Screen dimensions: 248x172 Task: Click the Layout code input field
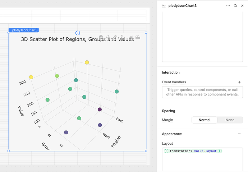(x=202, y=158)
